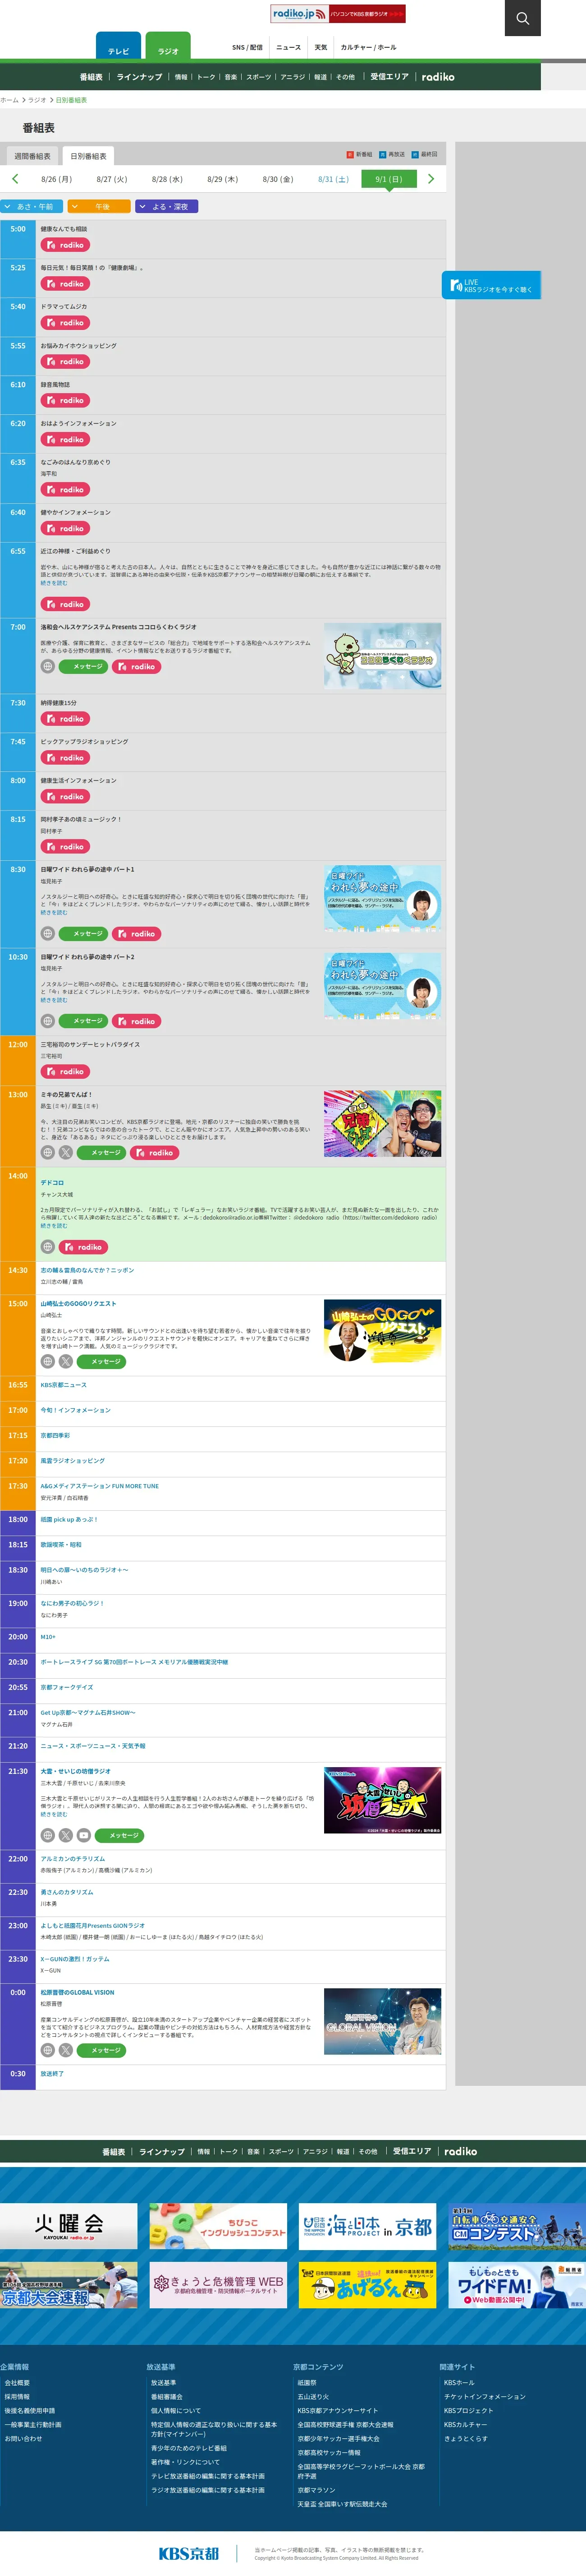The height and width of the screenshot is (2576, 586).
Task: Open the 火曜会 banner
Action: (x=69, y=2227)
